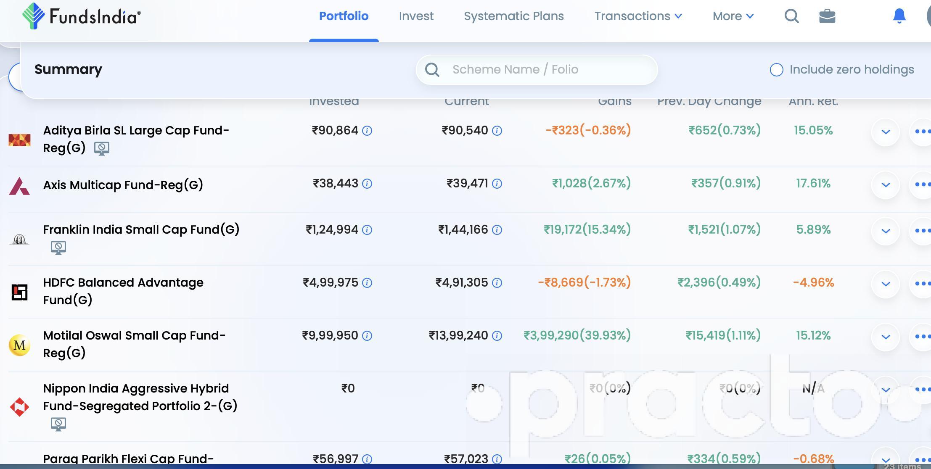Click the Summary heading
The height and width of the screenshot is (469, 931).
pyautogui.click(x=68, y=69)
